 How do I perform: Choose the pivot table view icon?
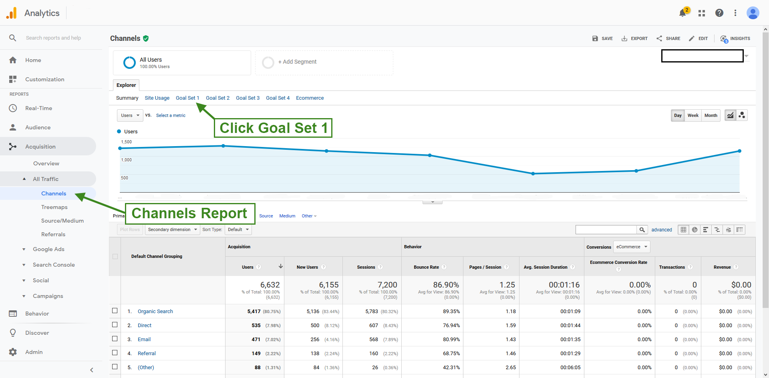pos(740,230)
